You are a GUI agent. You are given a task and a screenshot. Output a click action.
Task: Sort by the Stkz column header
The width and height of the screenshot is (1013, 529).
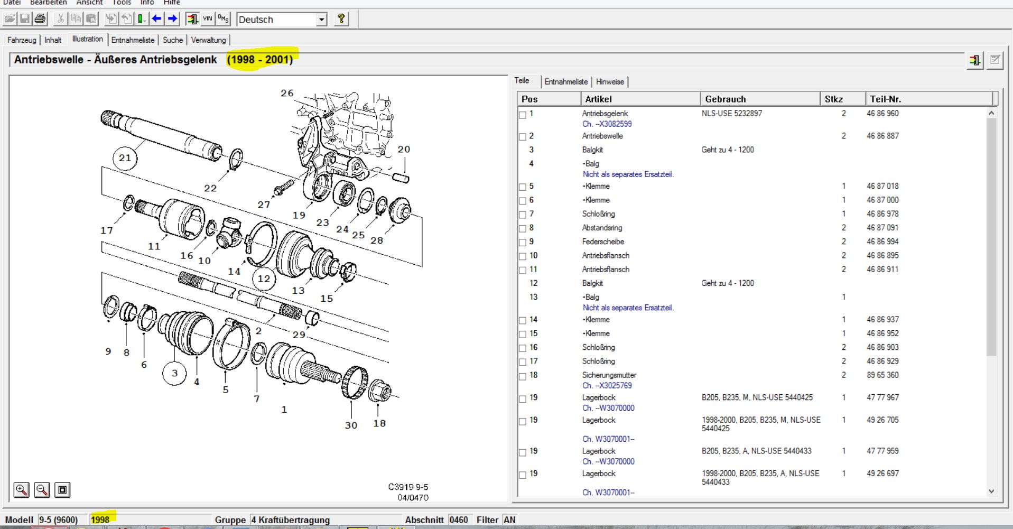point(843,99)
